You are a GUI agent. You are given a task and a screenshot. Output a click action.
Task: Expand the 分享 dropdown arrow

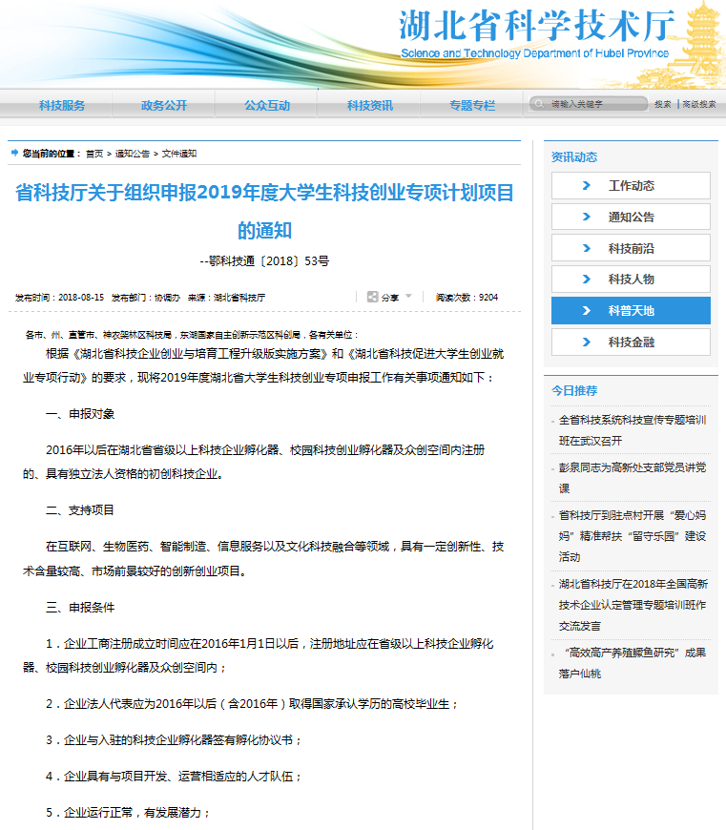[408, 297]
